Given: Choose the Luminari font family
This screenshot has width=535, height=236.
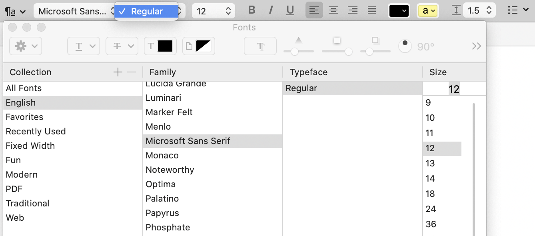Looking at the screenshot, I should tap(213, 98).
